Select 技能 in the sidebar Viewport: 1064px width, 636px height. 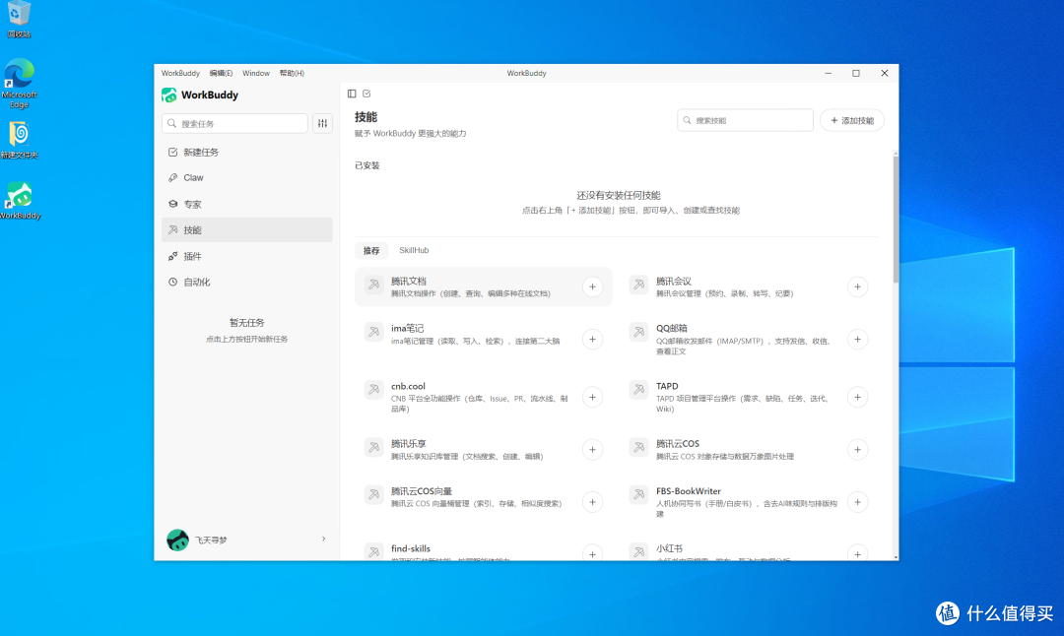(247, 229)
